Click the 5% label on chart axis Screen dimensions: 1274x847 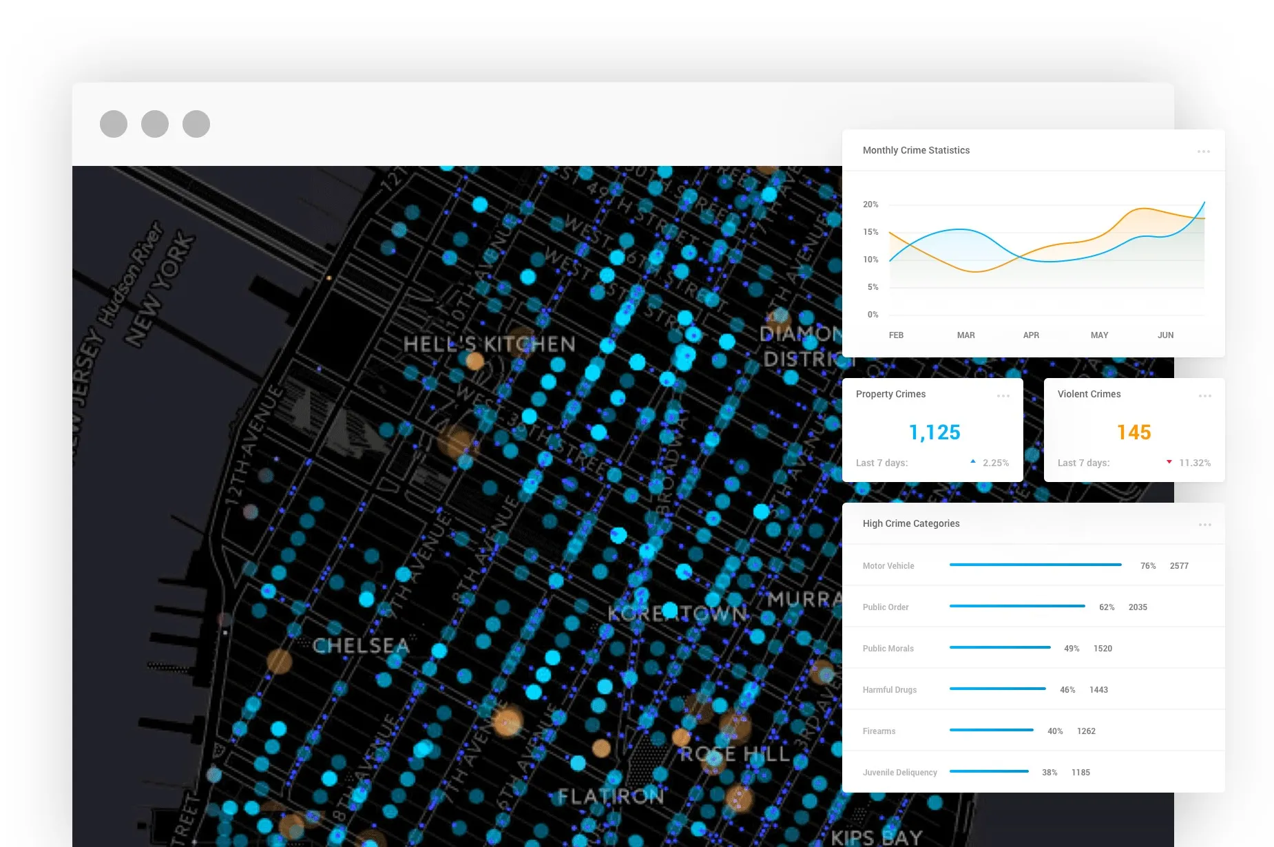click(873, 287)
